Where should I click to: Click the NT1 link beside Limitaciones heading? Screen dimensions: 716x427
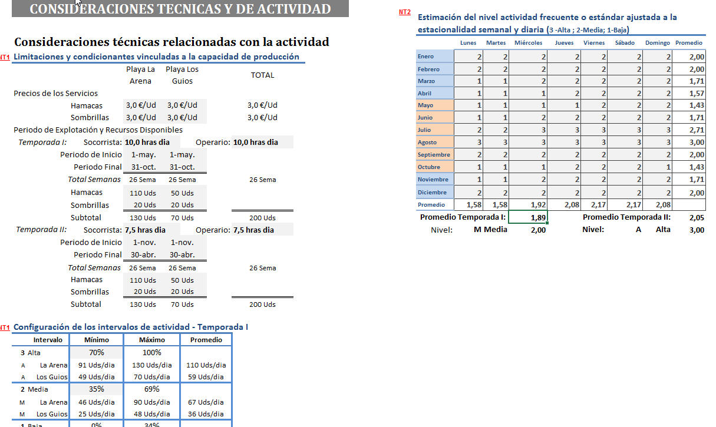coord(5,57)
